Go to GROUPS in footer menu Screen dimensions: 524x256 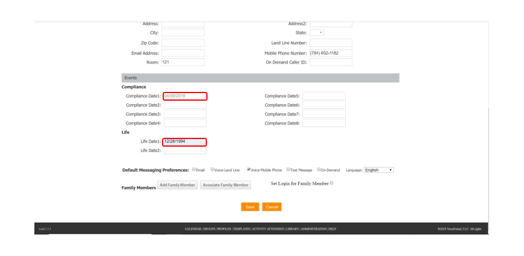(x=209, y=229)
